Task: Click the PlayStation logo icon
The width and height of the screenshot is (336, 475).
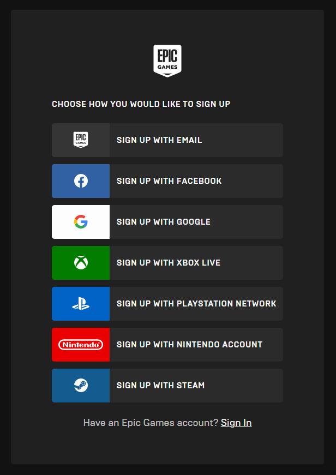Action: click(81, 304)
